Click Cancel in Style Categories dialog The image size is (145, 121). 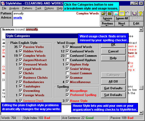click(x=113, y=51)
